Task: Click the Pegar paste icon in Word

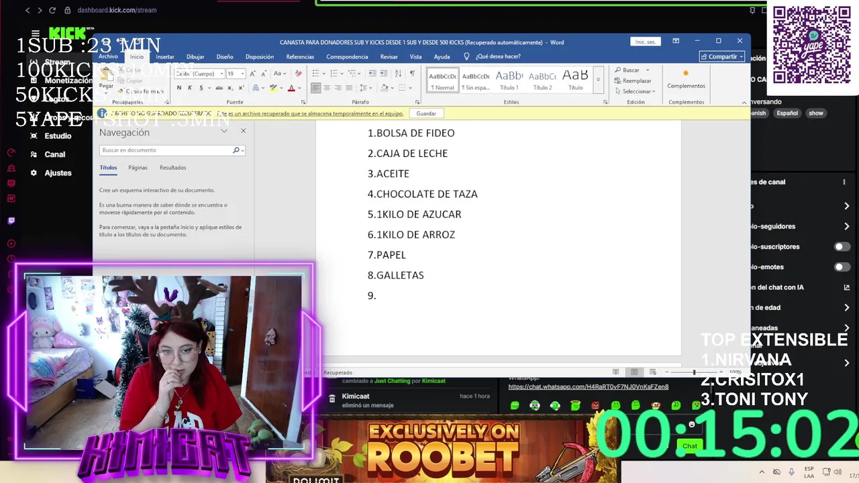Action: (106, 74)
